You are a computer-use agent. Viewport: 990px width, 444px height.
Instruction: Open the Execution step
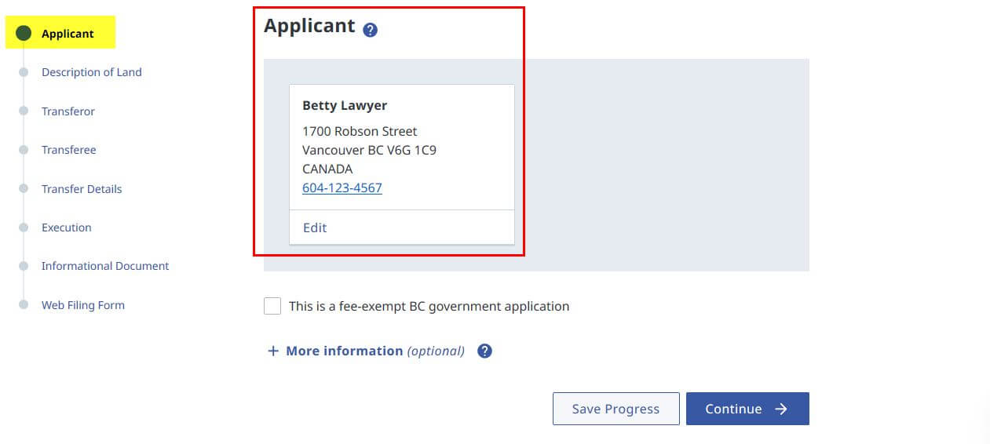[67, 227]
